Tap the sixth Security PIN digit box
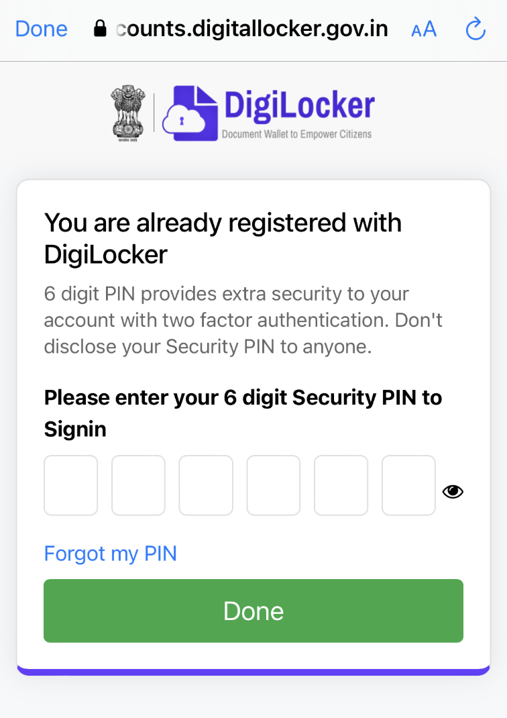This screenshot has width=507, height=718. [x=408, y=485]
